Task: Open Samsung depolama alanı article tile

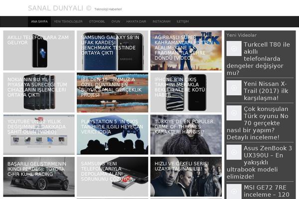Action: pyautogui.click(x=112, y=177)
